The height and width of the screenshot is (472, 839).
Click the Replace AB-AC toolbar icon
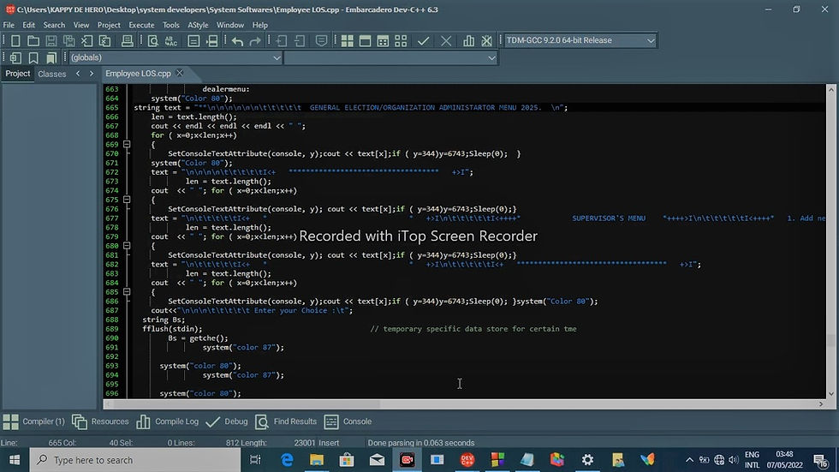coord(171,40)
